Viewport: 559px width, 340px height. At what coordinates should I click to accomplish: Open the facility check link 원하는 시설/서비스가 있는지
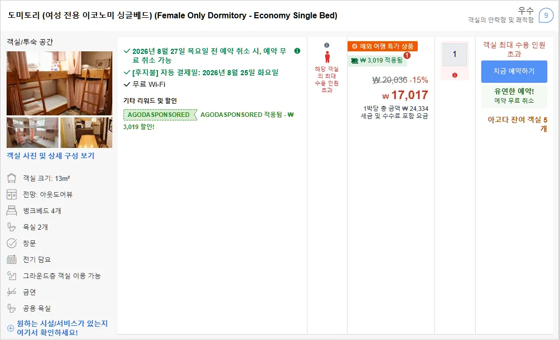pyautogui.click(x=62, y=328)
